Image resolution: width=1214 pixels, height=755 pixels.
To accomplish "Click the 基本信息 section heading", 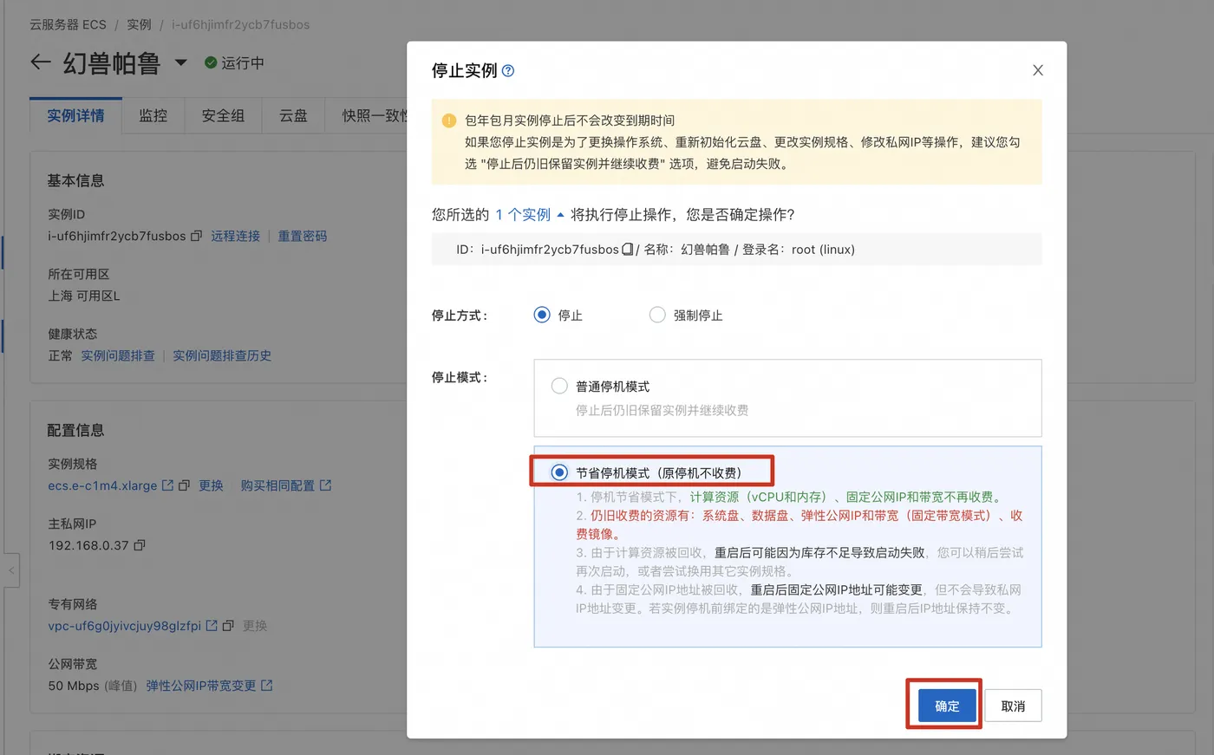I will point(75,180).
